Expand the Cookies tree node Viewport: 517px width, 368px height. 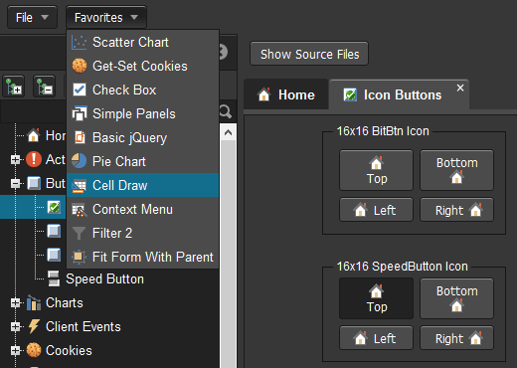click(15, 351)
